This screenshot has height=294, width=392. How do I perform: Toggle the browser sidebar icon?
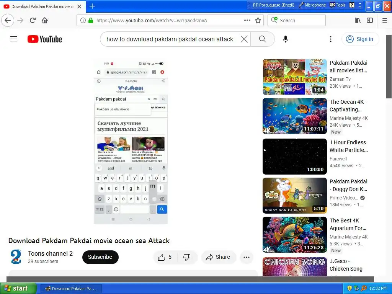[x=370, y=20]
